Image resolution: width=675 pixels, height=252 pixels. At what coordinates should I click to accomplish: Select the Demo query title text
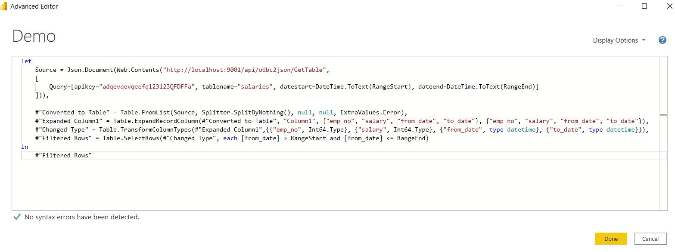coord(34,36)
